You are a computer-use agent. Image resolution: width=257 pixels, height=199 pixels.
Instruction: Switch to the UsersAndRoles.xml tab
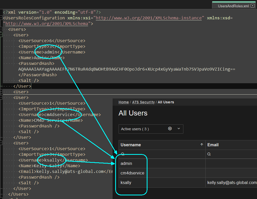(233, 6)
